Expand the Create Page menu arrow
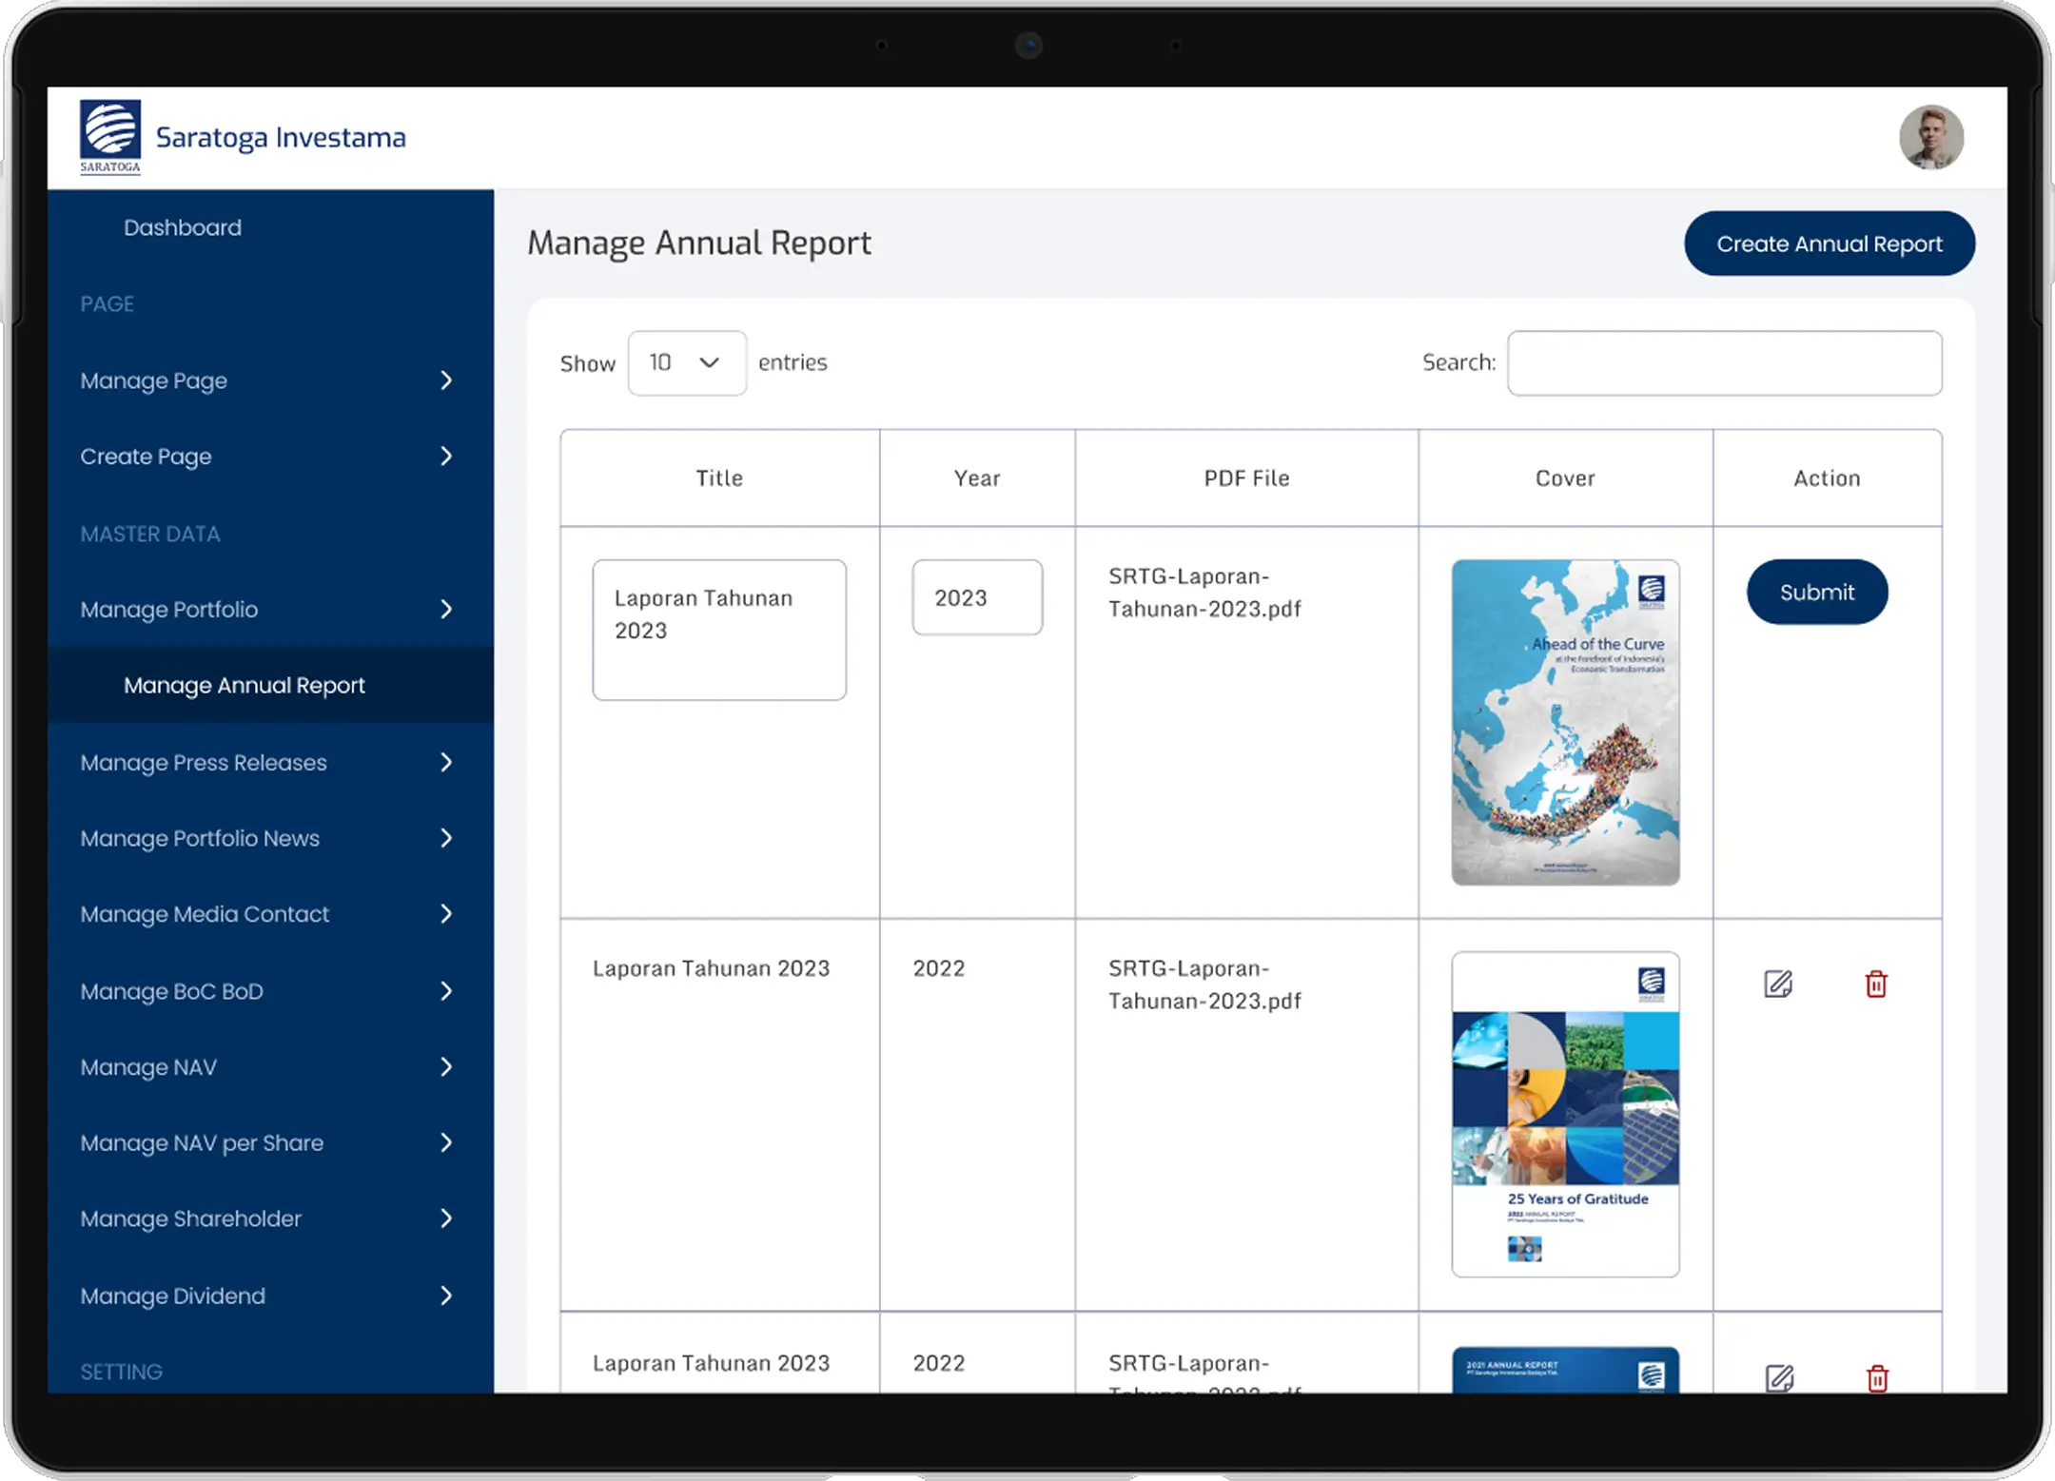2055x1481 pixels. click(445, 457)
